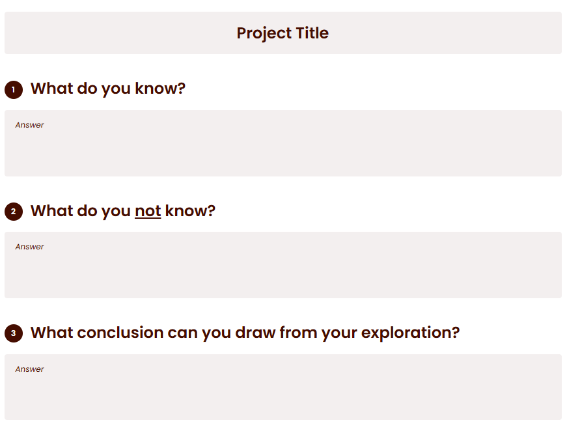567x433 pixels.
Task: Click the number 2 circle icon
Action: pos(14,211)
